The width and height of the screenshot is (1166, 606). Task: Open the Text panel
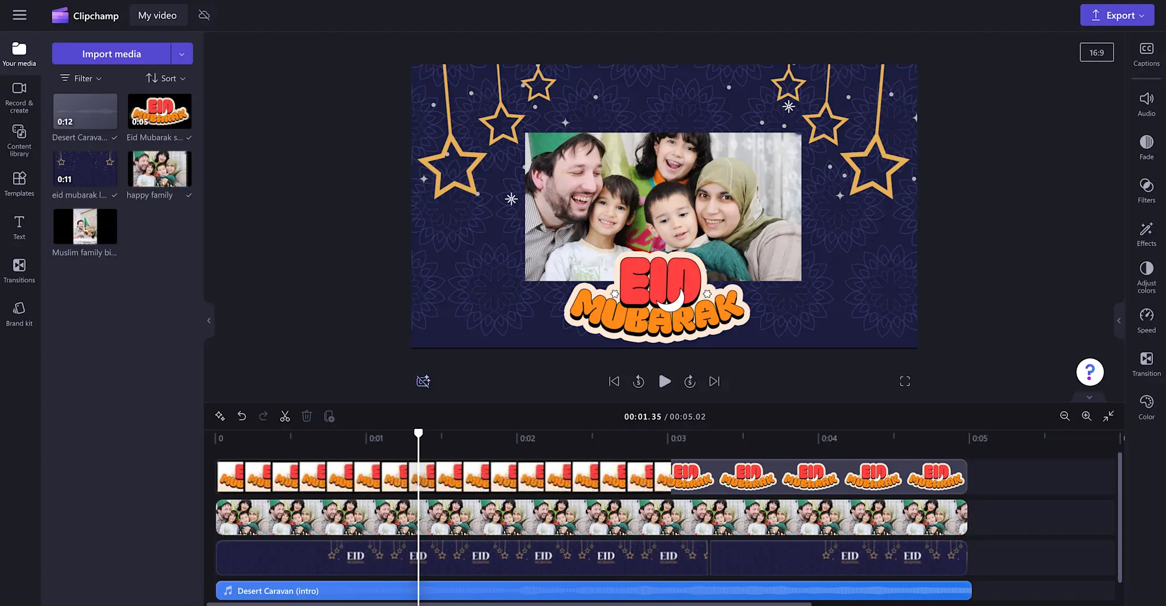pos(19,227)
